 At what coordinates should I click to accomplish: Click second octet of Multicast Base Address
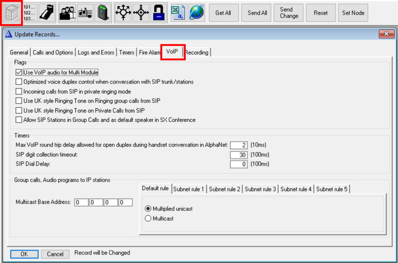(96, 202)
